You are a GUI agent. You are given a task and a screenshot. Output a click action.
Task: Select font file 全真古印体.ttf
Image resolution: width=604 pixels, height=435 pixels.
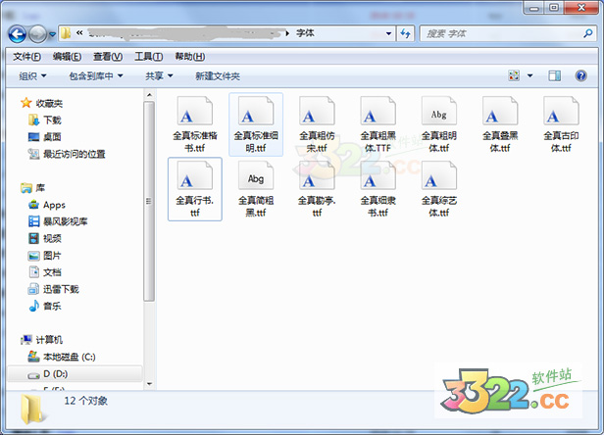(x=561, y=124)
